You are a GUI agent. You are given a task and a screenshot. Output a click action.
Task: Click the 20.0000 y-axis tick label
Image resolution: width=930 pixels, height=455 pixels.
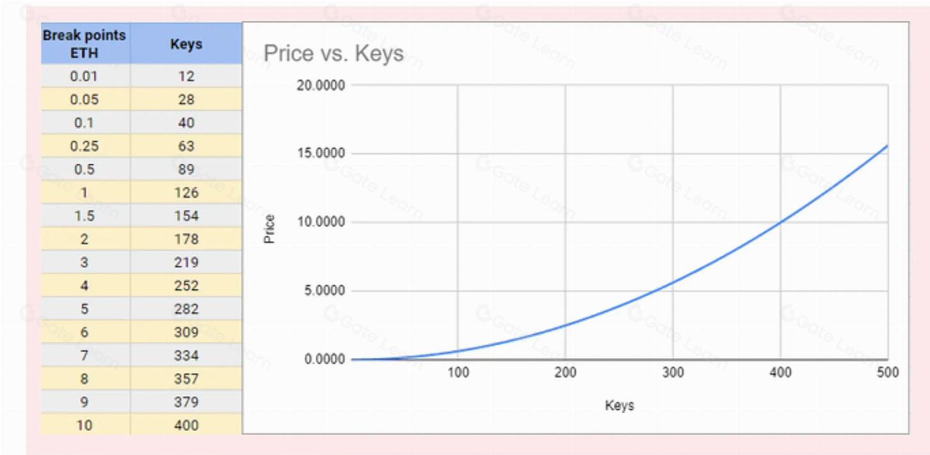(321, 86)
